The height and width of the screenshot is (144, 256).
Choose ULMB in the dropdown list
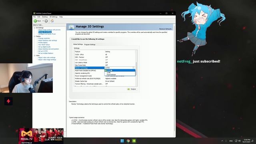(x=120, y=72)
